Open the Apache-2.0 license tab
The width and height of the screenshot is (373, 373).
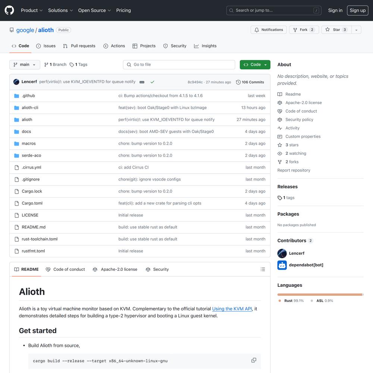115,269
